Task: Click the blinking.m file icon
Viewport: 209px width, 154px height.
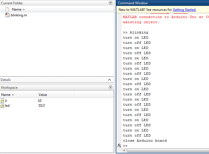Action: [7, 15]
